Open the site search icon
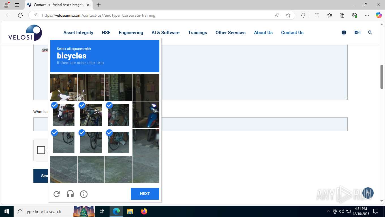385x217 pixels. click(370, 32)
